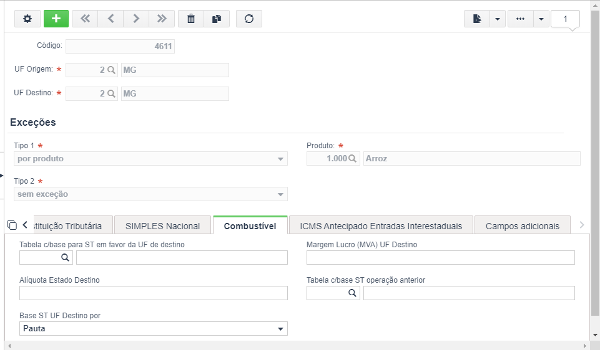Switch to Substituição Tributária tab
Viewport: 600px width, 350px height.
coord(73,226)
